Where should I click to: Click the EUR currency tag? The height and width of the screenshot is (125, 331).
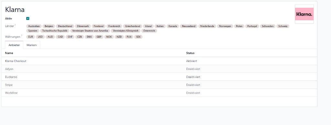click(31, 37)
